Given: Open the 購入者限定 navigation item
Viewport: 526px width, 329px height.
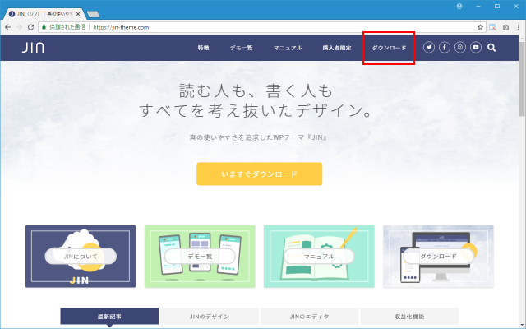Looking at the screenshot, I should 337,48.
